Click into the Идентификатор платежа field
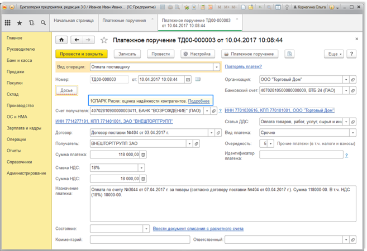367x251 pixels. (302, 155)
